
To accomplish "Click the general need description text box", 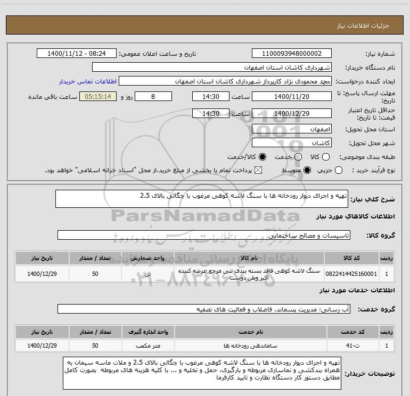I will (x=202, y=199).
